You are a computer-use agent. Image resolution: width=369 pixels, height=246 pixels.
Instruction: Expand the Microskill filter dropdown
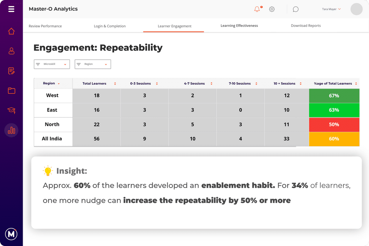click(52, 64)
